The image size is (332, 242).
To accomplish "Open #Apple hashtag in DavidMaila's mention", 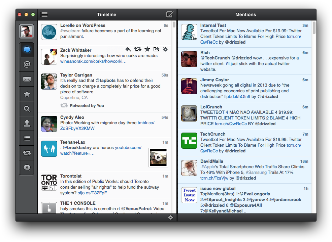I will (208, 167).
